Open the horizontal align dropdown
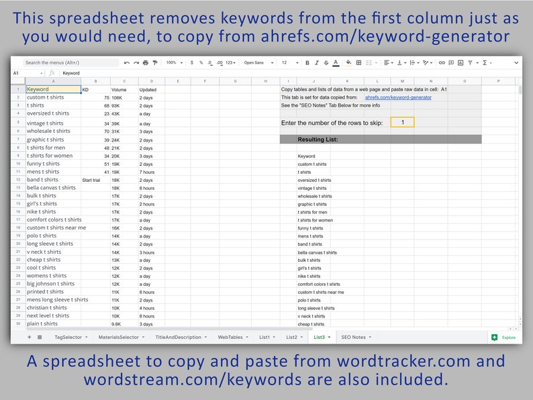 389,62
